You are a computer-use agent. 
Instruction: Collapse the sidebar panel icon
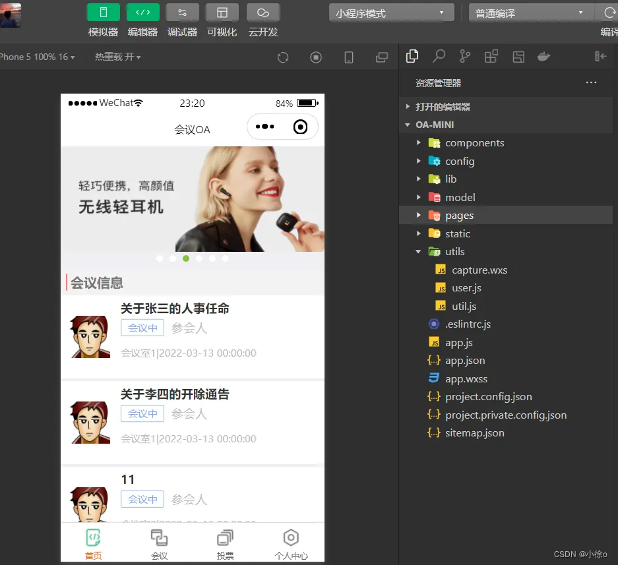600,56
